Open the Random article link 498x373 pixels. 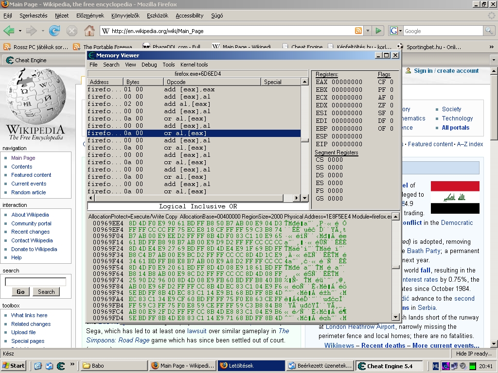(x=28, y=192)
